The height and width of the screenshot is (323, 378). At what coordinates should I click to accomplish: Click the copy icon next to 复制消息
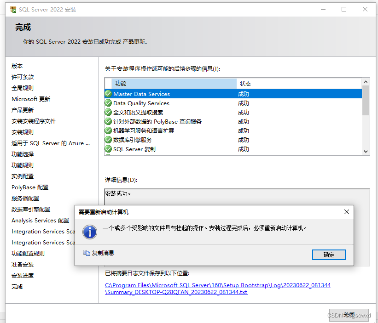(87, 253)
